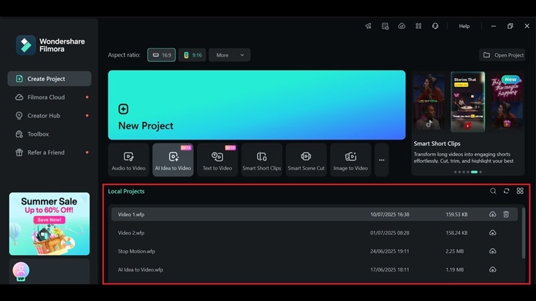536x301 pixels.
Task: Open Filmora Cloud in the sidebar
Action: [49, 97]
